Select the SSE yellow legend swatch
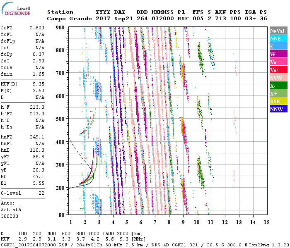 coord(277,102)
